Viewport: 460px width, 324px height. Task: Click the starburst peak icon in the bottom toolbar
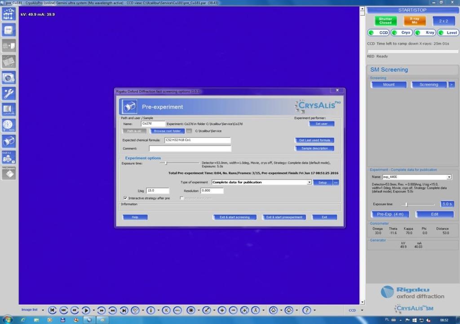[191, 310]
